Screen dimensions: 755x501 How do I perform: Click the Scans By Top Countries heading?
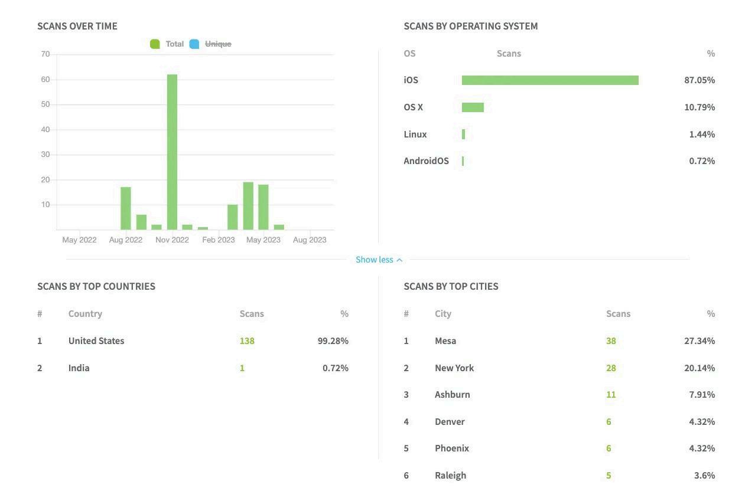(96, 286)
